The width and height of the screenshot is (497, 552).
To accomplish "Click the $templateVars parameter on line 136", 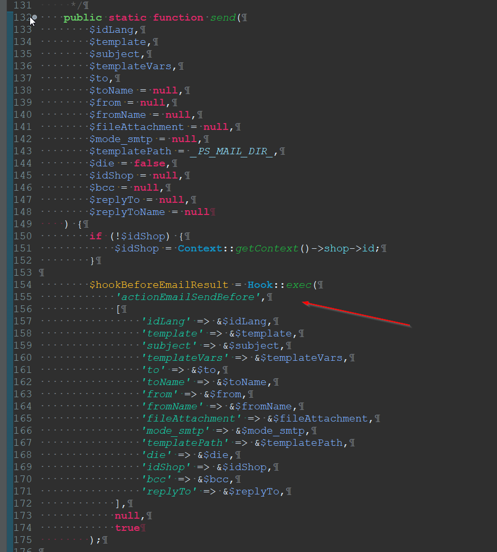I will 130,66.
